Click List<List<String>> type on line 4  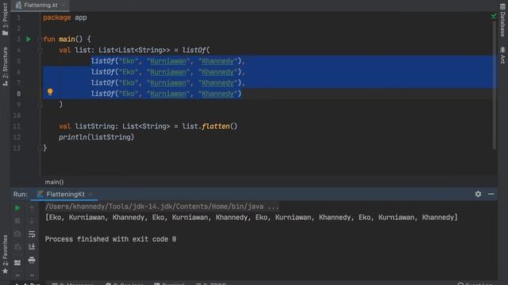click(134, 50)
